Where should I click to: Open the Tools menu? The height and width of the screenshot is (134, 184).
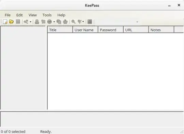coord(47,15)
